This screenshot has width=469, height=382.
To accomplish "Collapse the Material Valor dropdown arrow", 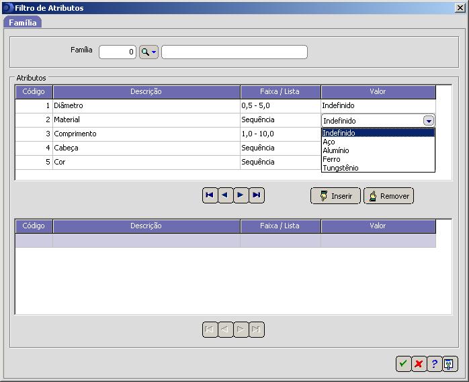I will 429,121.
